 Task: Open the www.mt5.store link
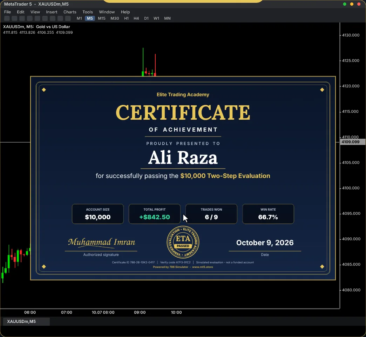(202, 267)
